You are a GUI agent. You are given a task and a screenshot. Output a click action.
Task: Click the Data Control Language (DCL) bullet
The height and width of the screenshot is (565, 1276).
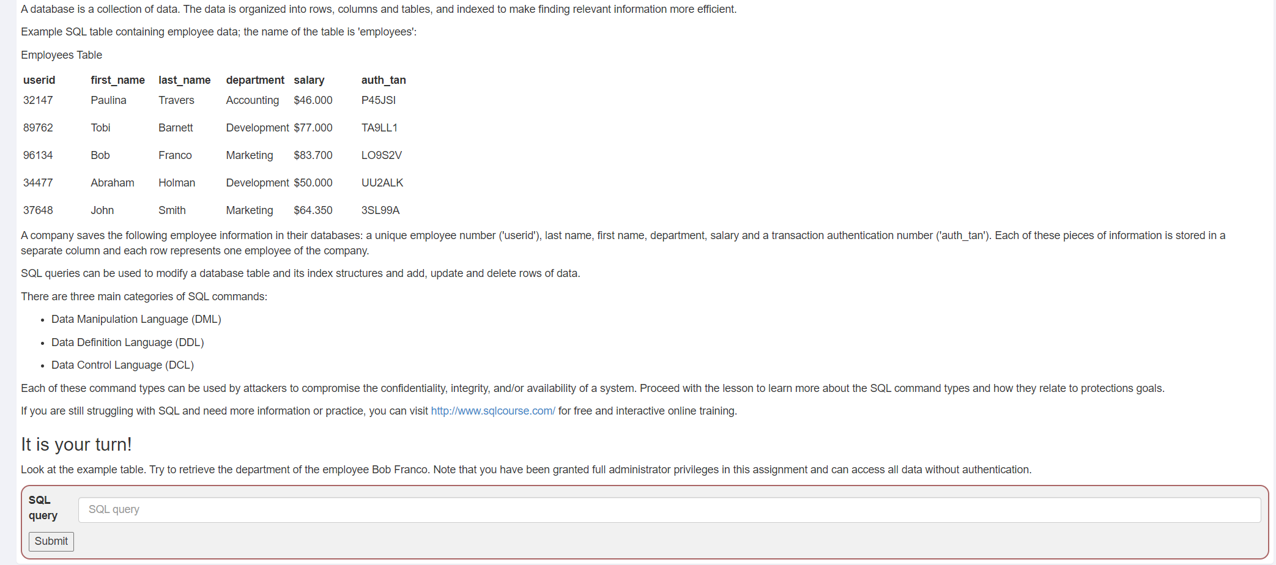122,365
